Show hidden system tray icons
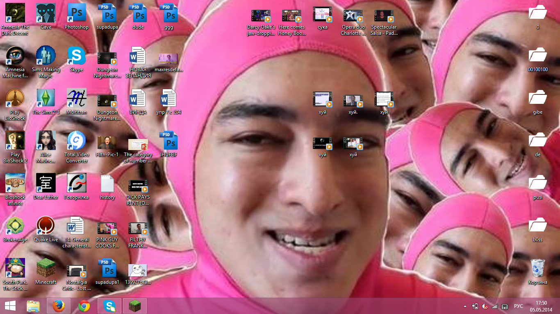 click(465, 306)
